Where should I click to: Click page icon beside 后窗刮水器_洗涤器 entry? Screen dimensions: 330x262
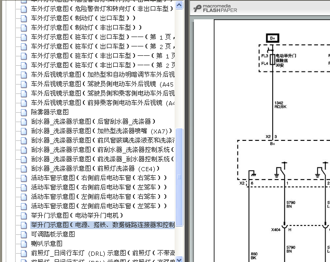(x=24, y=122)
